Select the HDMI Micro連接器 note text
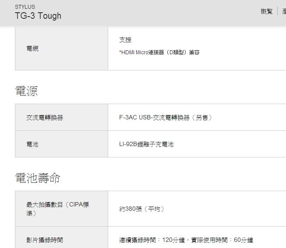Screen dimensions: 286x248 159,52
